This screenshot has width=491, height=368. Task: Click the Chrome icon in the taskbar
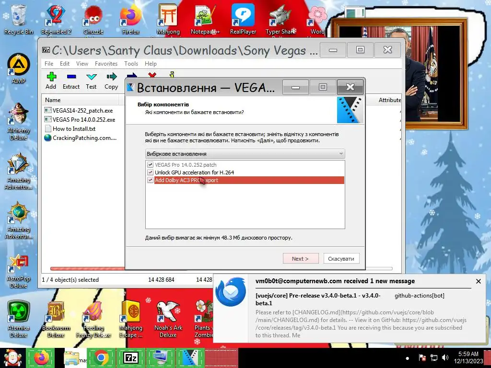(101, 357)
